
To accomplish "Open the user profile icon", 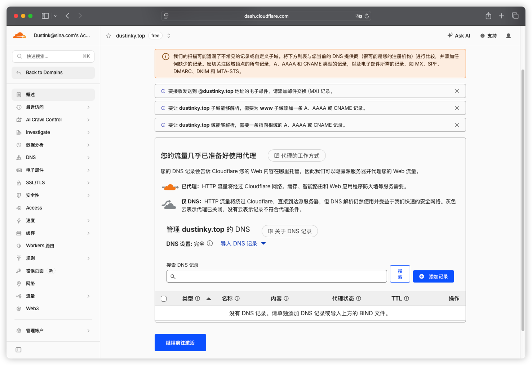I will click(508, 36).
